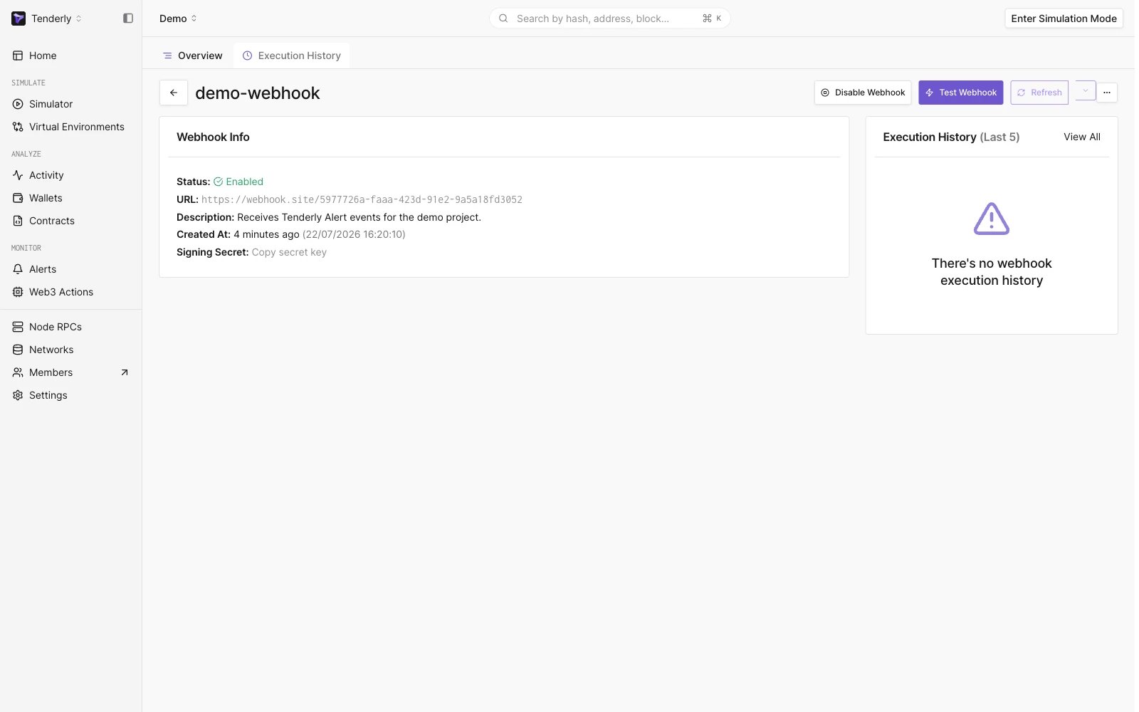Click the Tenderly logo icon
Screen dimensions: 1139x712
[19, 19]
